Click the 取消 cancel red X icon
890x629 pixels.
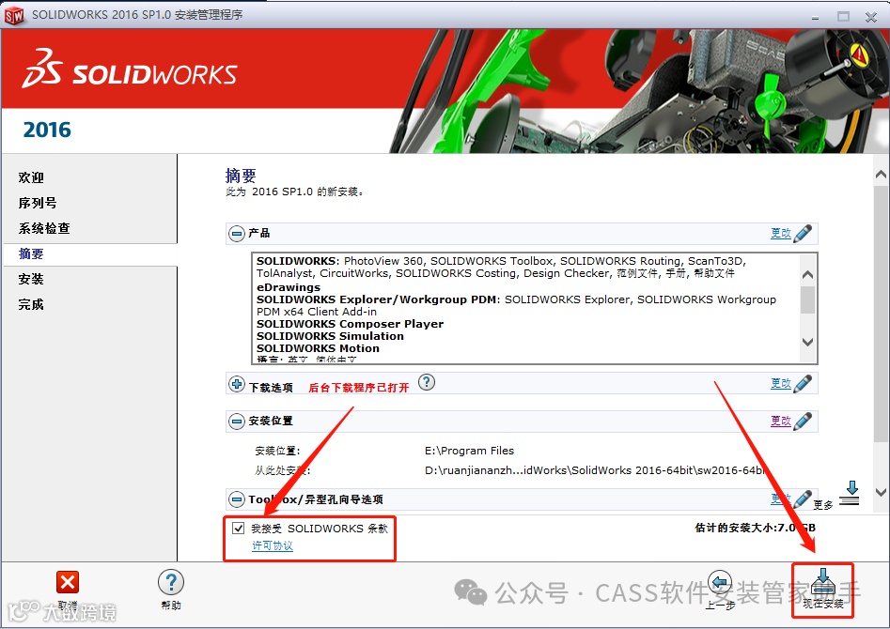[68, 582]
